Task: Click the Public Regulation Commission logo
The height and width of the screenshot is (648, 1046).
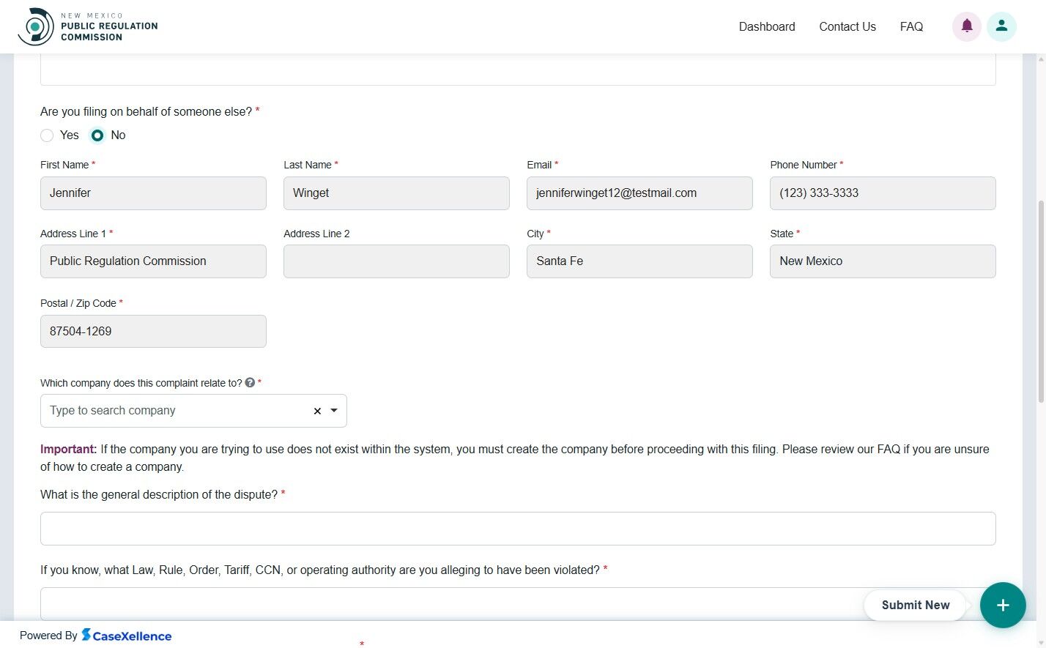Action: (x=88, y=26)
